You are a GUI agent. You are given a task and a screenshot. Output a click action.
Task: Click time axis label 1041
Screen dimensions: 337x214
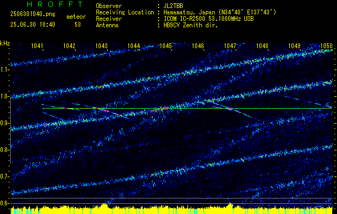(x=37, y=46)
